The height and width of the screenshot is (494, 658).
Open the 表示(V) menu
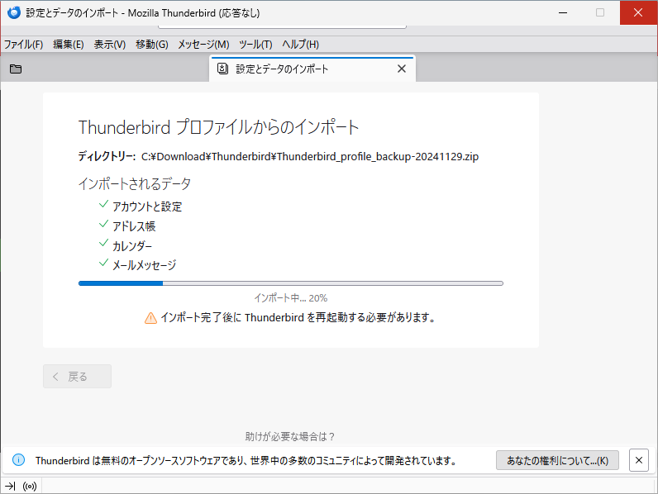109,45
